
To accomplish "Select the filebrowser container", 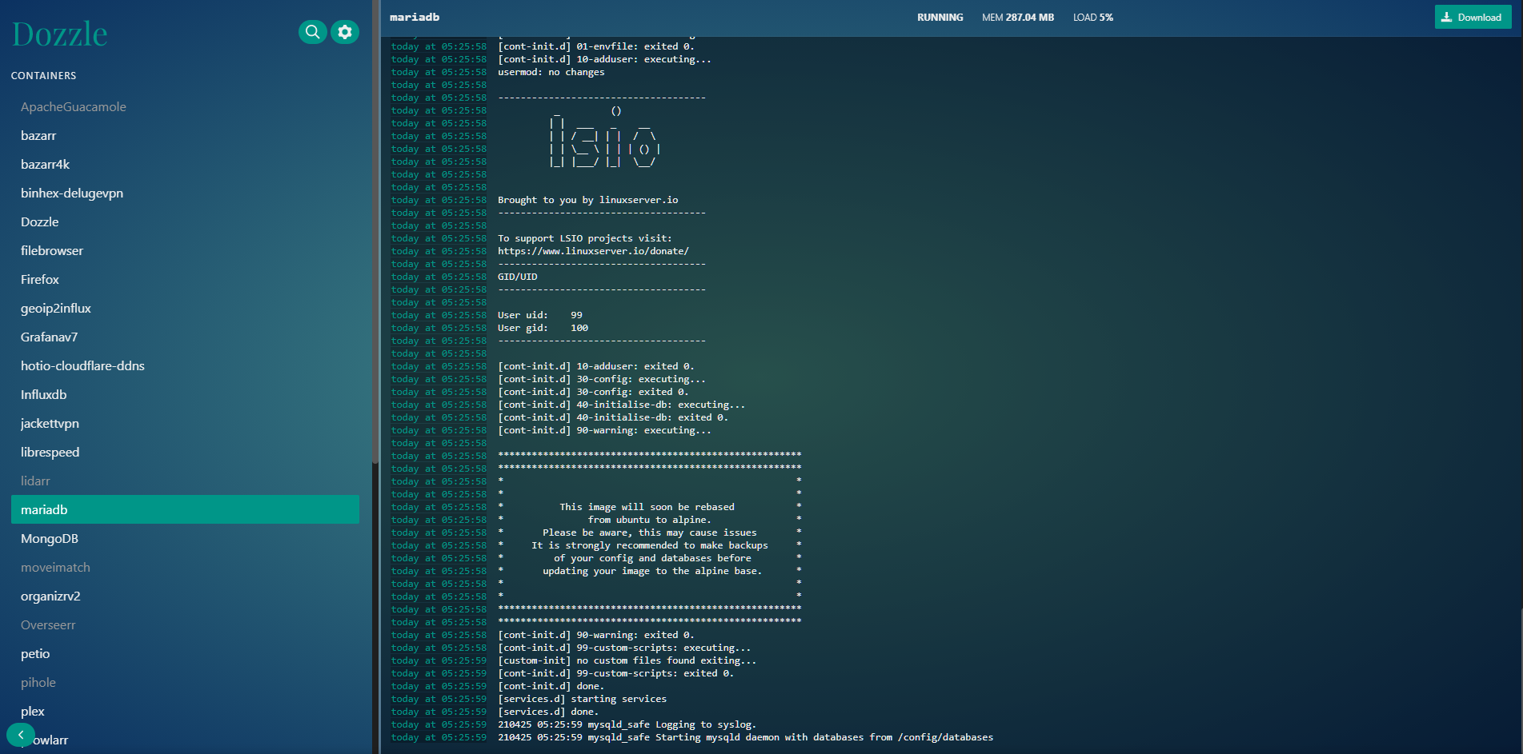I will click(52, 251).
